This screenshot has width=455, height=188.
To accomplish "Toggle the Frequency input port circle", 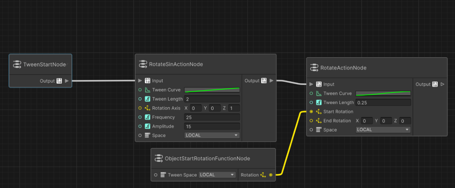I will 140,117.
